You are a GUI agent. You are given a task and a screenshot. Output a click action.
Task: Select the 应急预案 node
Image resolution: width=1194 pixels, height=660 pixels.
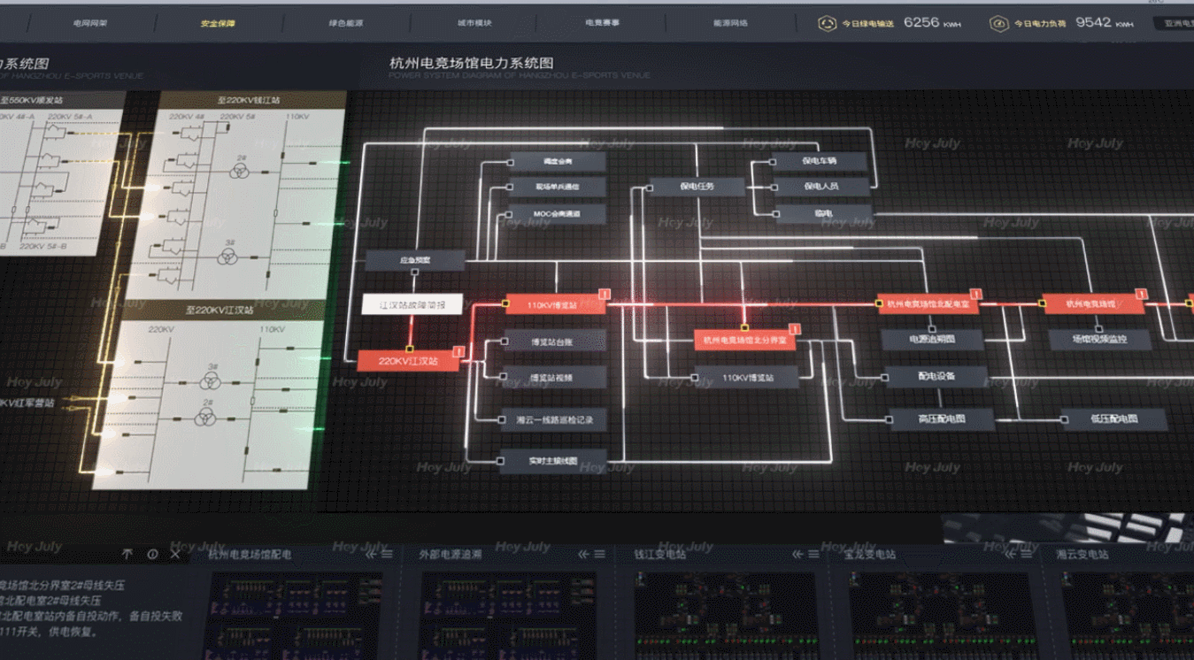[x=415, y=260]
